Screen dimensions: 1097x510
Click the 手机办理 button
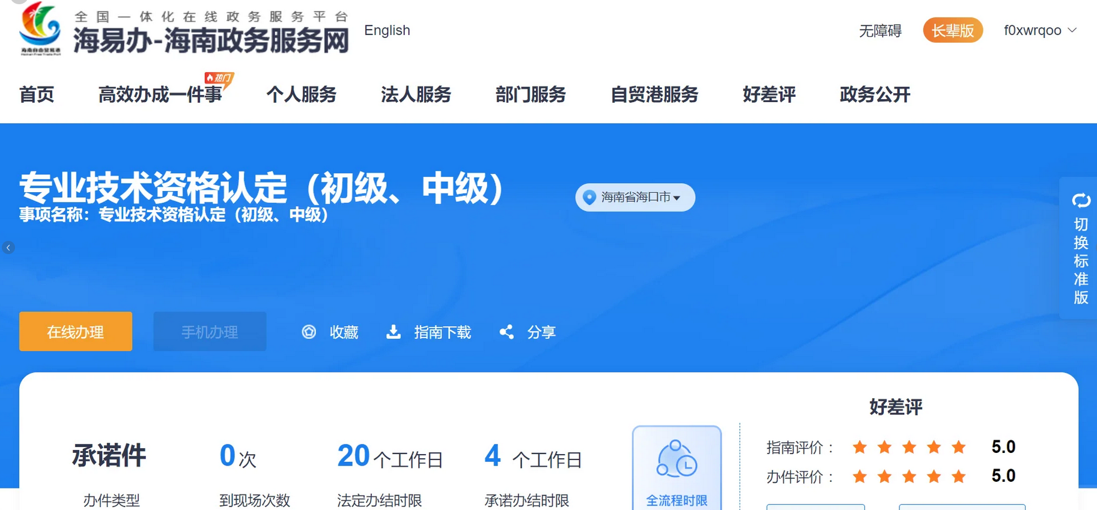210,332
